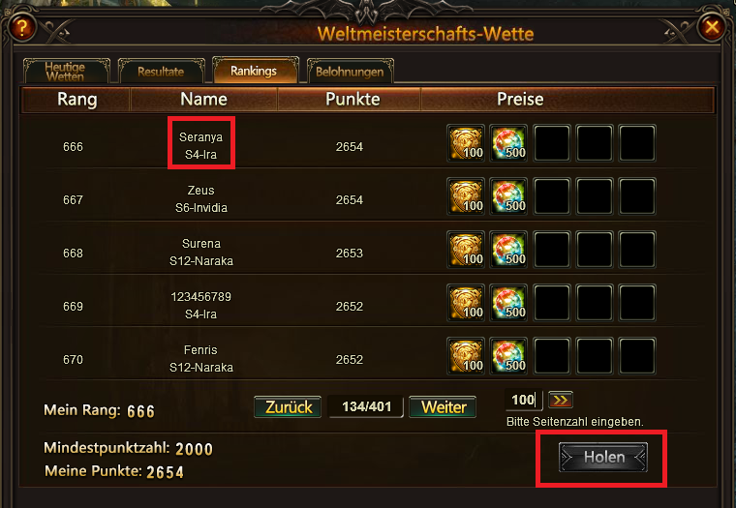736x508 pixels.
Task: Open the help question mark icon
Action: tap(21, 28)
